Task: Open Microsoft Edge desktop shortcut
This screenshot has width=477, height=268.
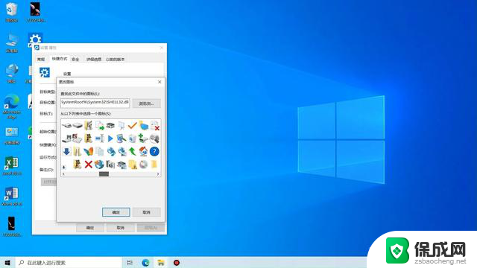Action: click(x=12, y=106)
